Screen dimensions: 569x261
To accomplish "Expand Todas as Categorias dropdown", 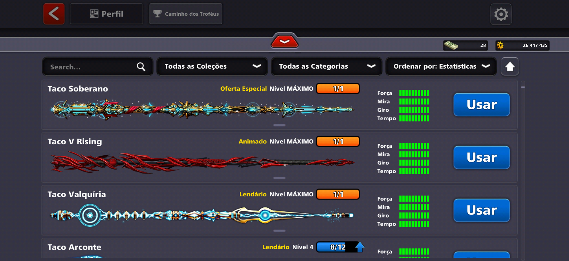I will tap(326, 66).
